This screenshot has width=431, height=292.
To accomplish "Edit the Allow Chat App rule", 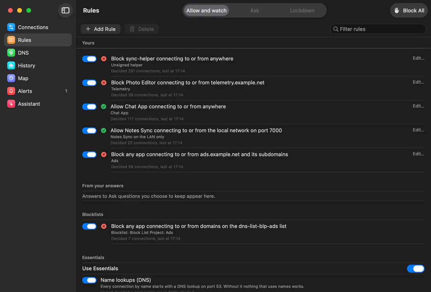I will click(418, 106).
